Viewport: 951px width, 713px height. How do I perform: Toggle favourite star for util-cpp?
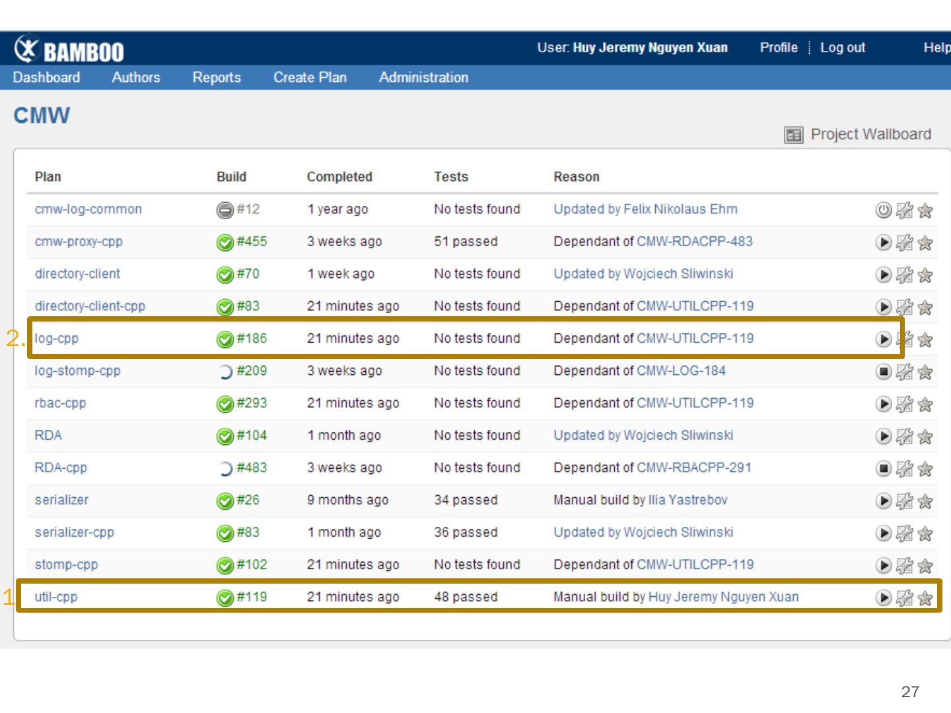tap(925, 598)
